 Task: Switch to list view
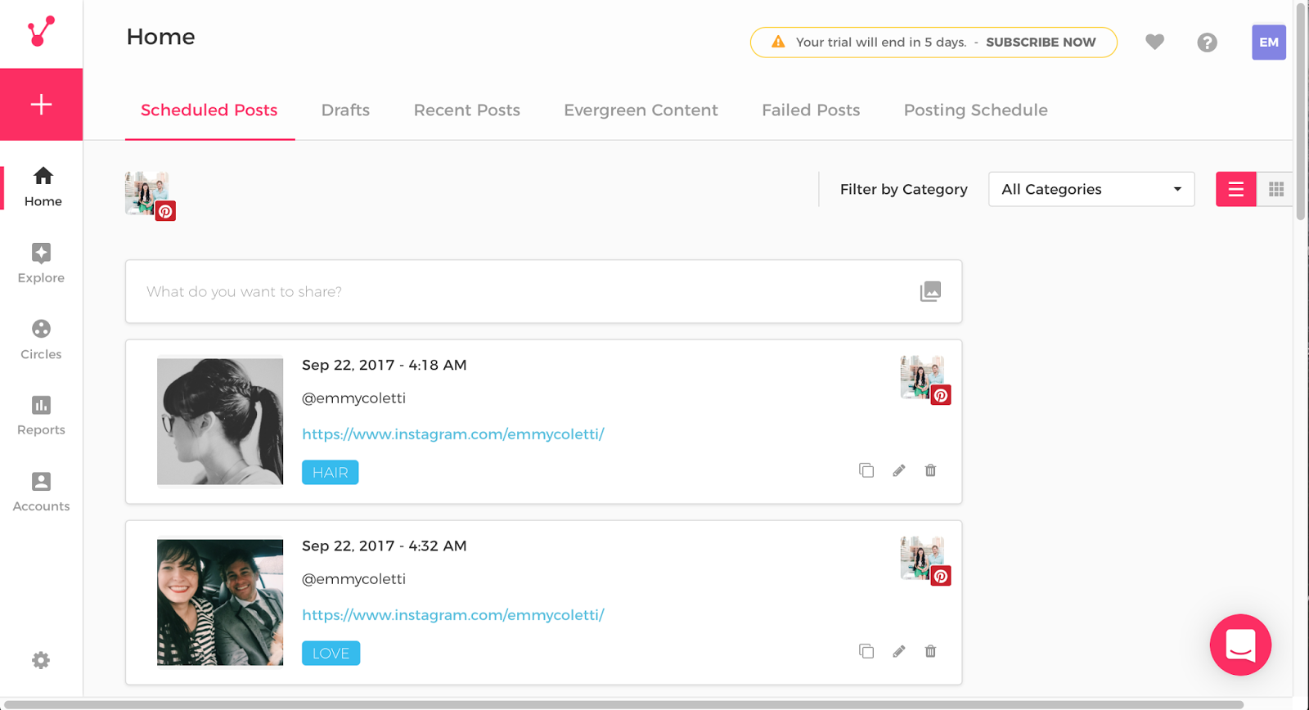pos(1235,189)
